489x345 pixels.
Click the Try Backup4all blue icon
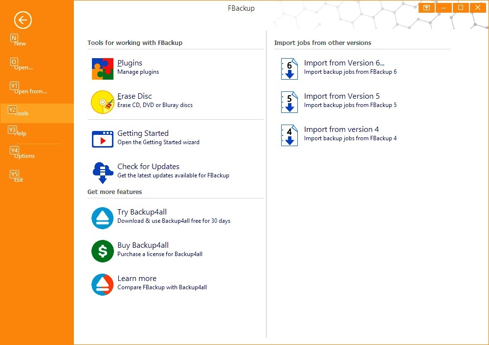click(103, 218)
